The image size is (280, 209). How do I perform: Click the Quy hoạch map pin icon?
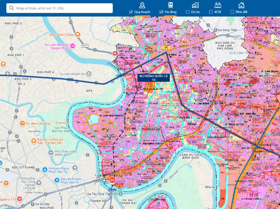coord(142,5)
